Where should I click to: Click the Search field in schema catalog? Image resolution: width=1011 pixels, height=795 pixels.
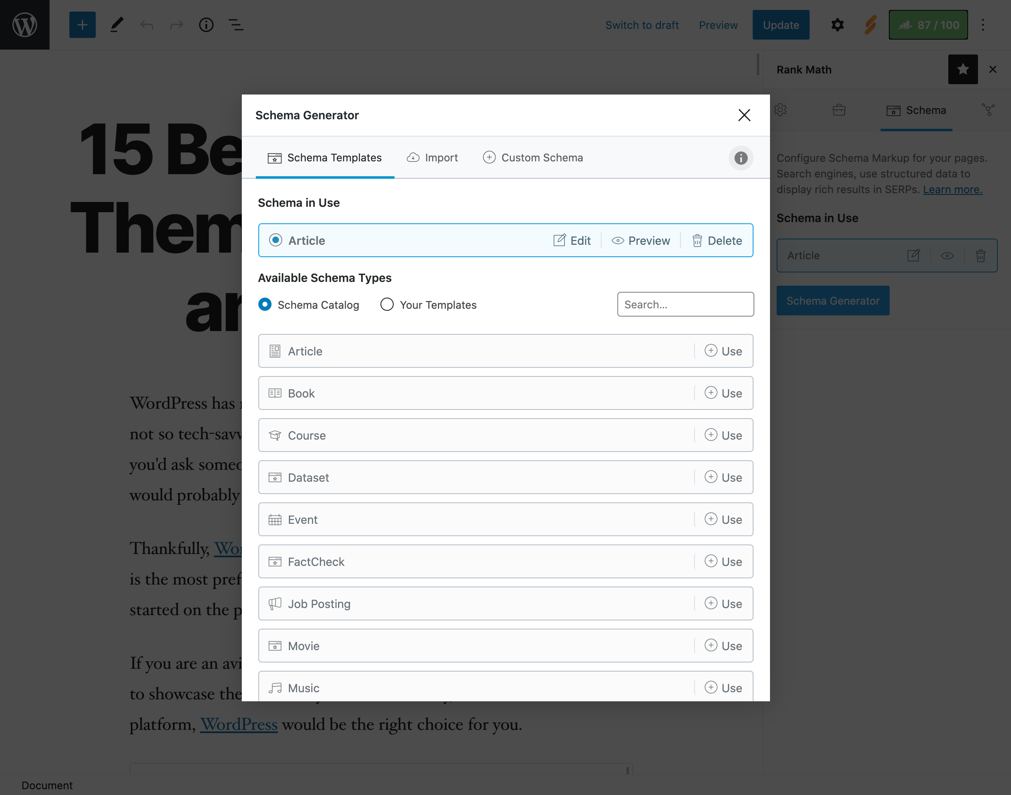pyautogui.click(x=685, y=303)
